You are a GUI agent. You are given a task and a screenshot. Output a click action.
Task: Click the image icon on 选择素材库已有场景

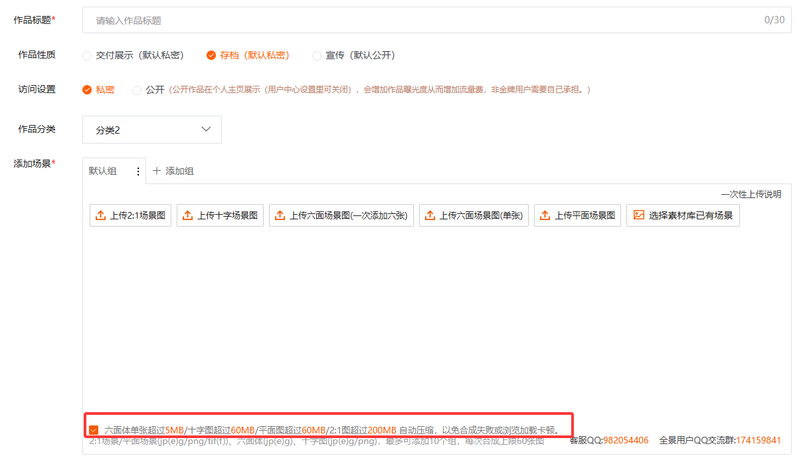click(x=638, y=215)
